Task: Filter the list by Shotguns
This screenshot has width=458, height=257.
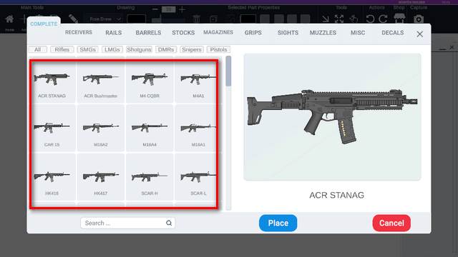Action: (x=139, y=49)
